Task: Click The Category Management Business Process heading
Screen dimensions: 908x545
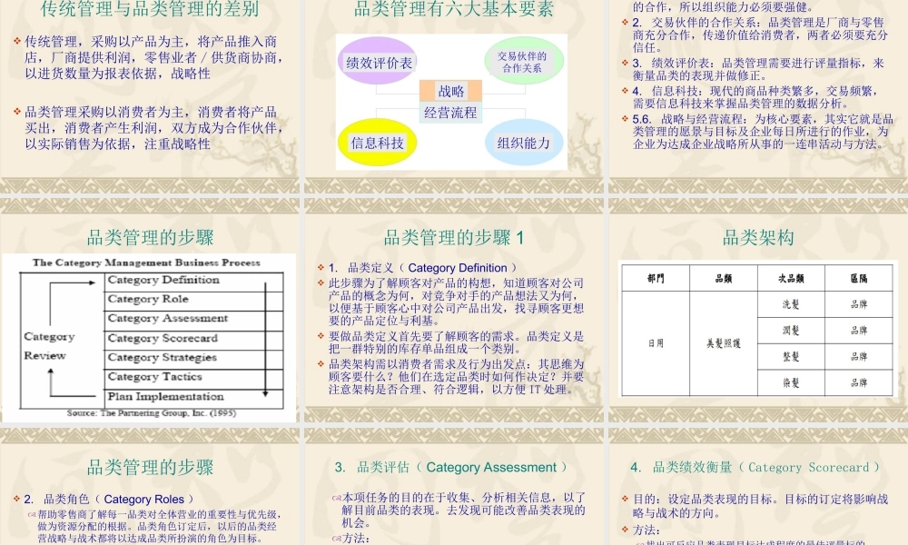Action: [x=146, y=263]
